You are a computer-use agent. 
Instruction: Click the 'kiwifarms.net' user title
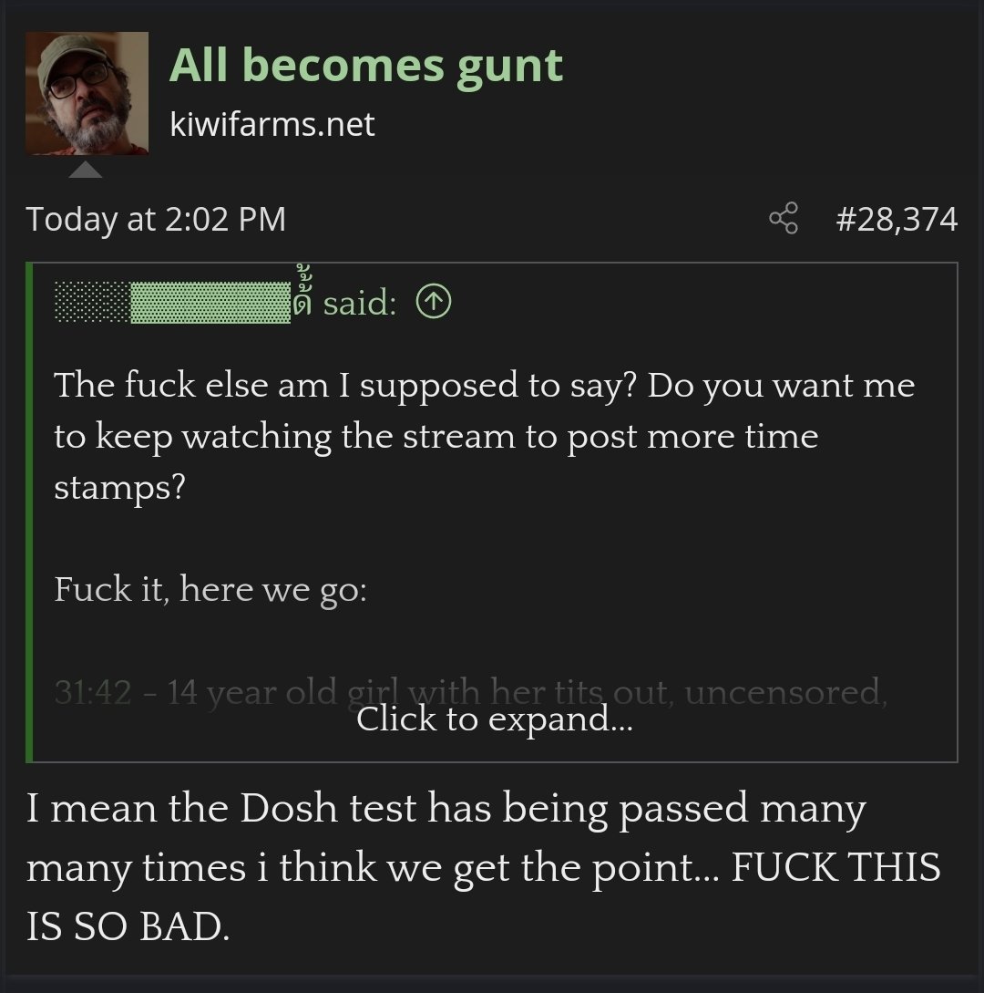(272, 123)
